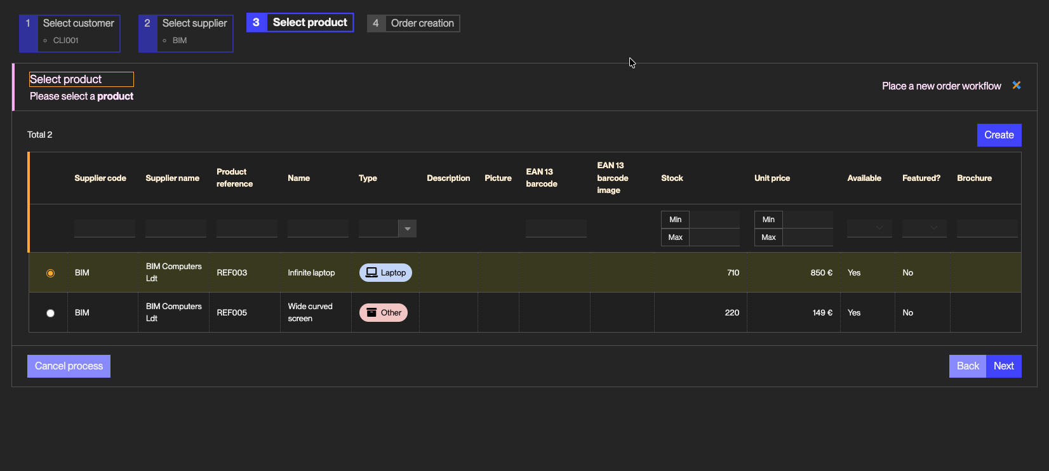The height and width of the screenshot is (471, 1049).
Task: Click the Laptop type badge icon
Action: click(x=371, y=272)
